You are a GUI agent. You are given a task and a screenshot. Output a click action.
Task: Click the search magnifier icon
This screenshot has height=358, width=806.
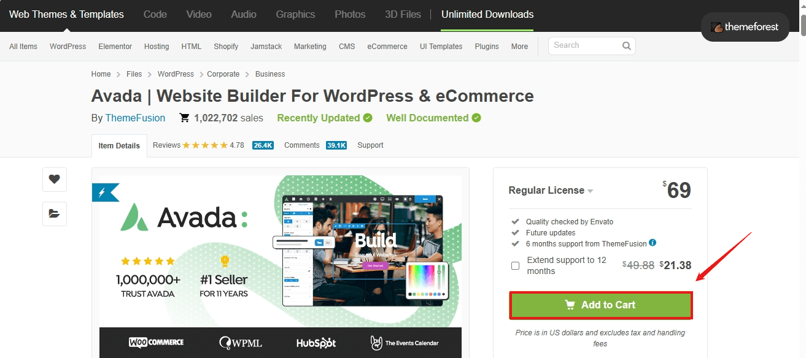(x=626, y=46)
